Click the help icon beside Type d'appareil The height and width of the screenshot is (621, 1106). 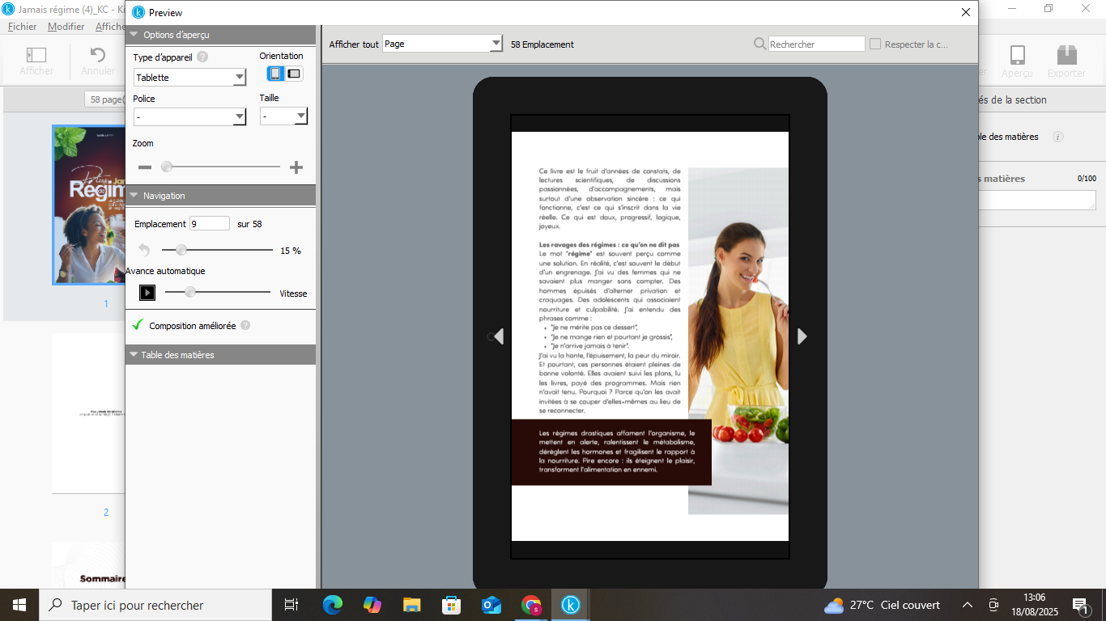point(202,57)
